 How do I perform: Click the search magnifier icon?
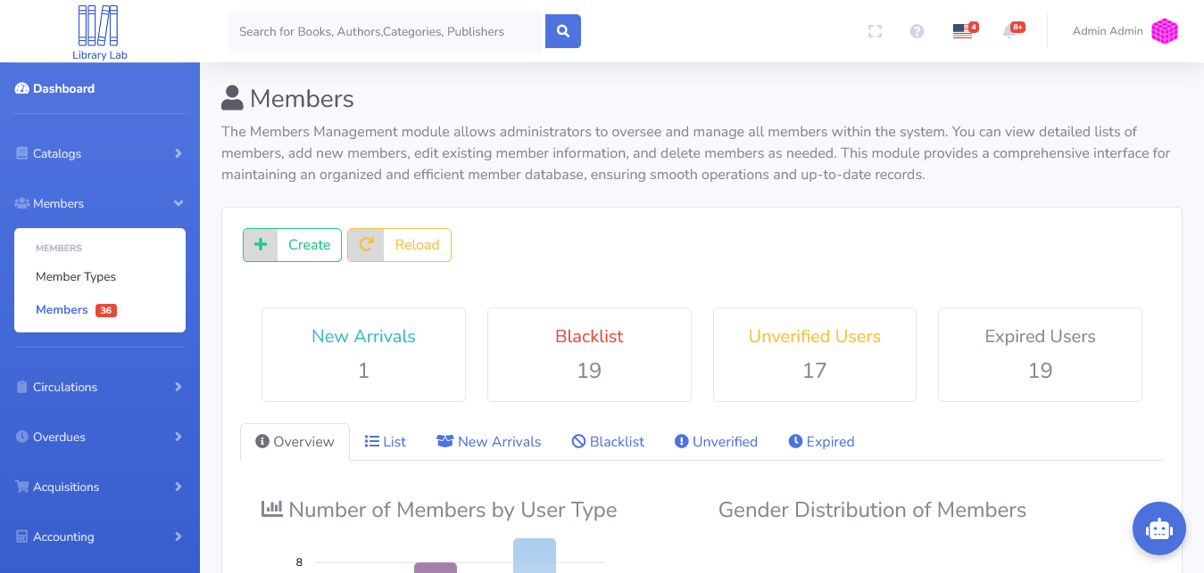click(562, 30)
